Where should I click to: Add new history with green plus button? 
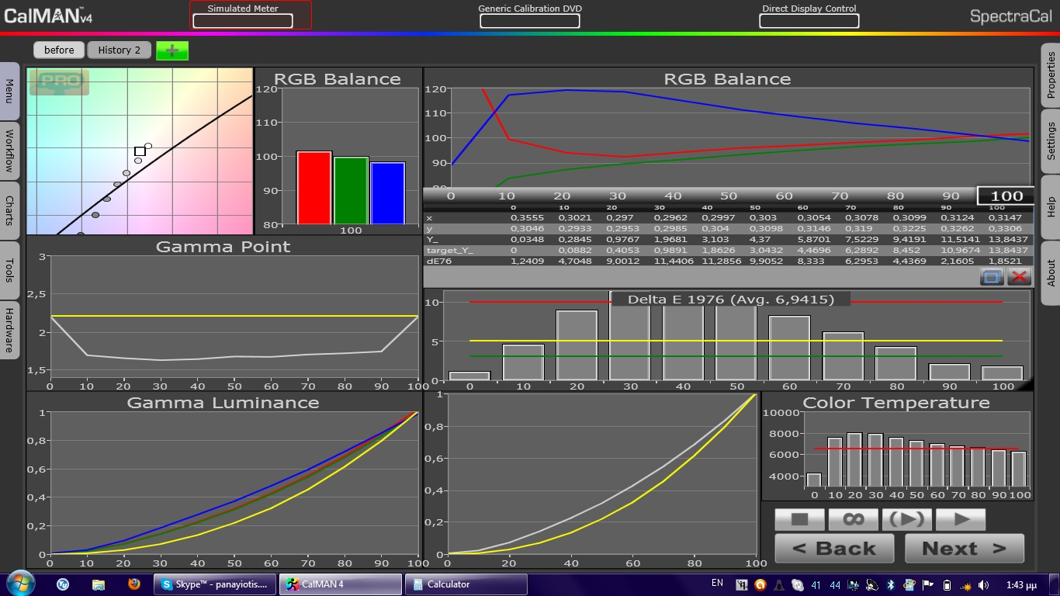click(172, 50)
